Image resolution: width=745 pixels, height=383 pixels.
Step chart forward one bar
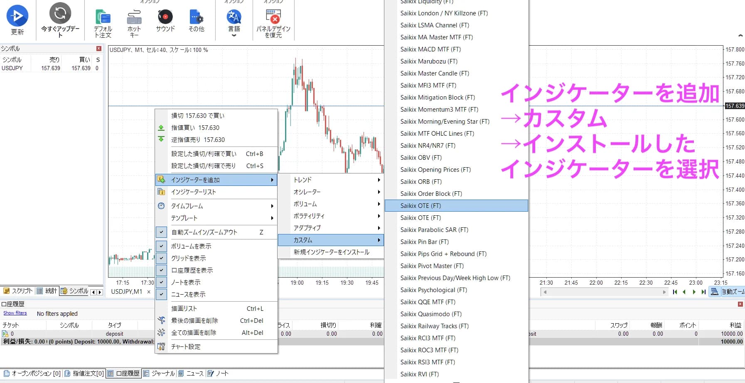tap(694, 292)
